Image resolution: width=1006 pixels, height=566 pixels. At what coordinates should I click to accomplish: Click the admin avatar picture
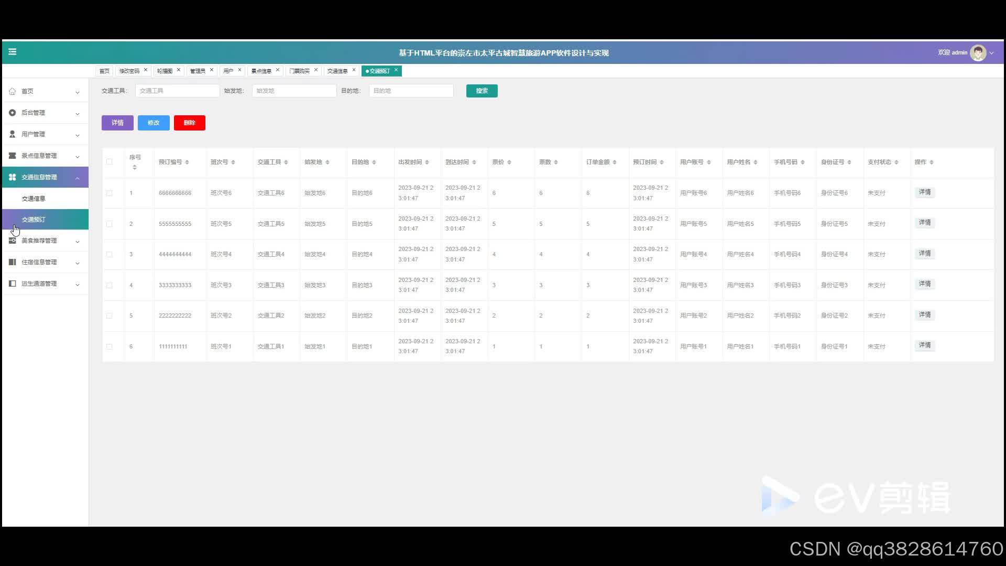[978, 53]
